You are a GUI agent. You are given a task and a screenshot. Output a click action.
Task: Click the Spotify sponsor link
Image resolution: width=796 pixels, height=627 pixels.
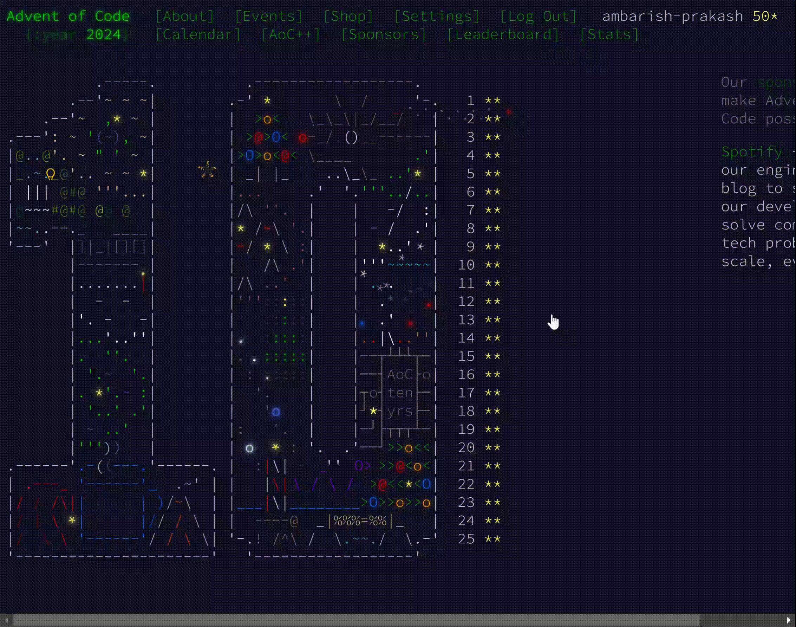click(751, 151)
